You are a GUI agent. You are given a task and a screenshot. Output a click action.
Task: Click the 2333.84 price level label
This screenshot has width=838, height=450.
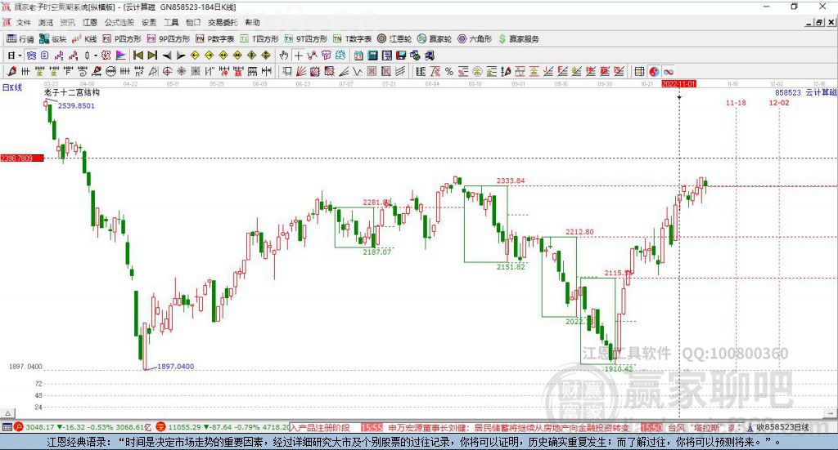[511, 180]
